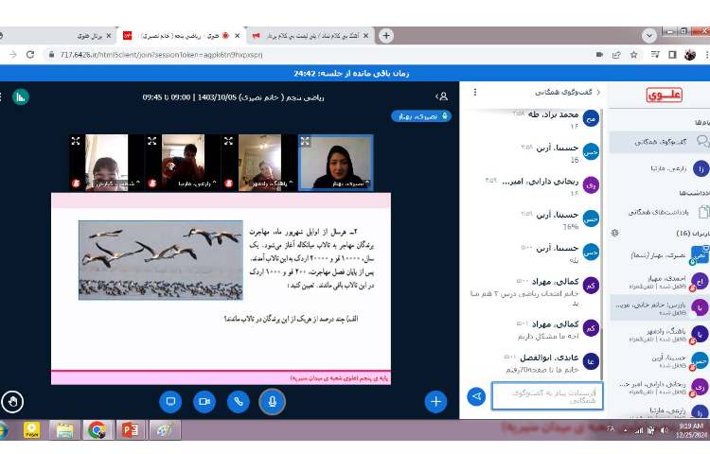Open the tab search dropdown arrow
The height and width of the screenshot is (454, 710).
click(649, 35)
